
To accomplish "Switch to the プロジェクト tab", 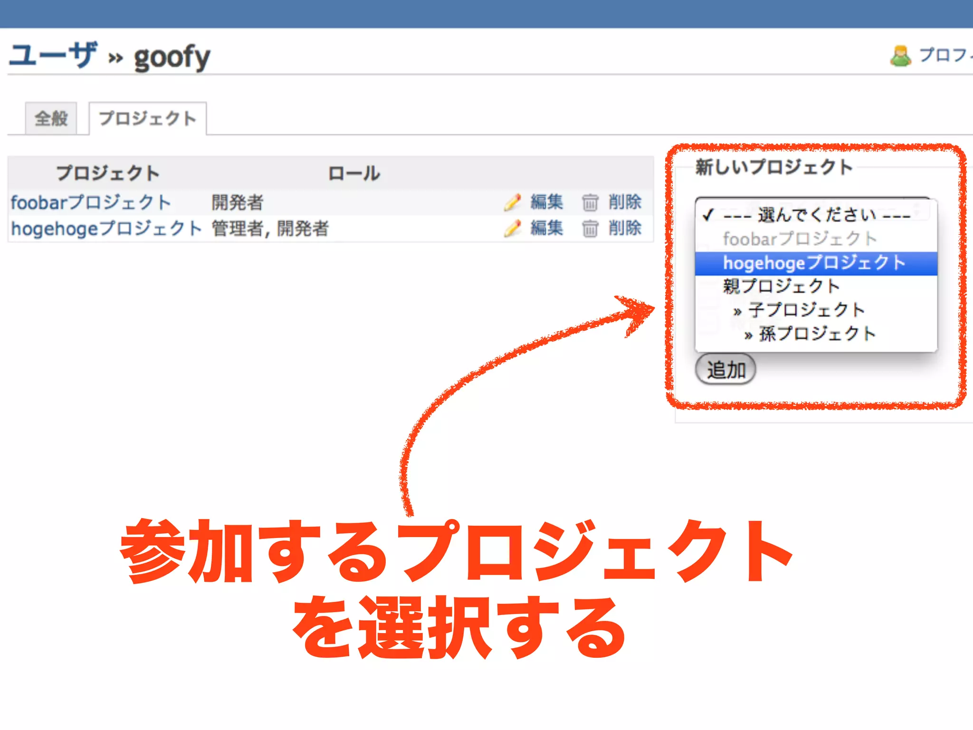I will click(148, 118).
